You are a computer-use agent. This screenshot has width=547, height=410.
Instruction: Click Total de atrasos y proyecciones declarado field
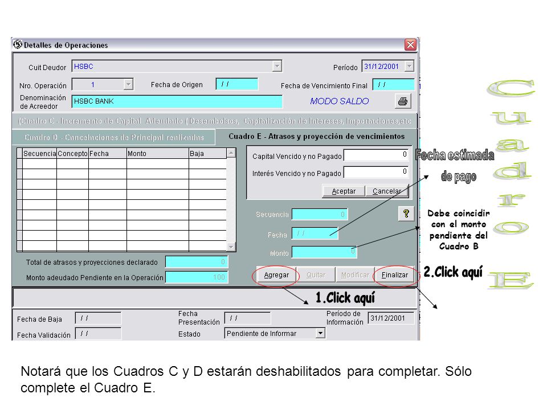(x=197, y=262)
